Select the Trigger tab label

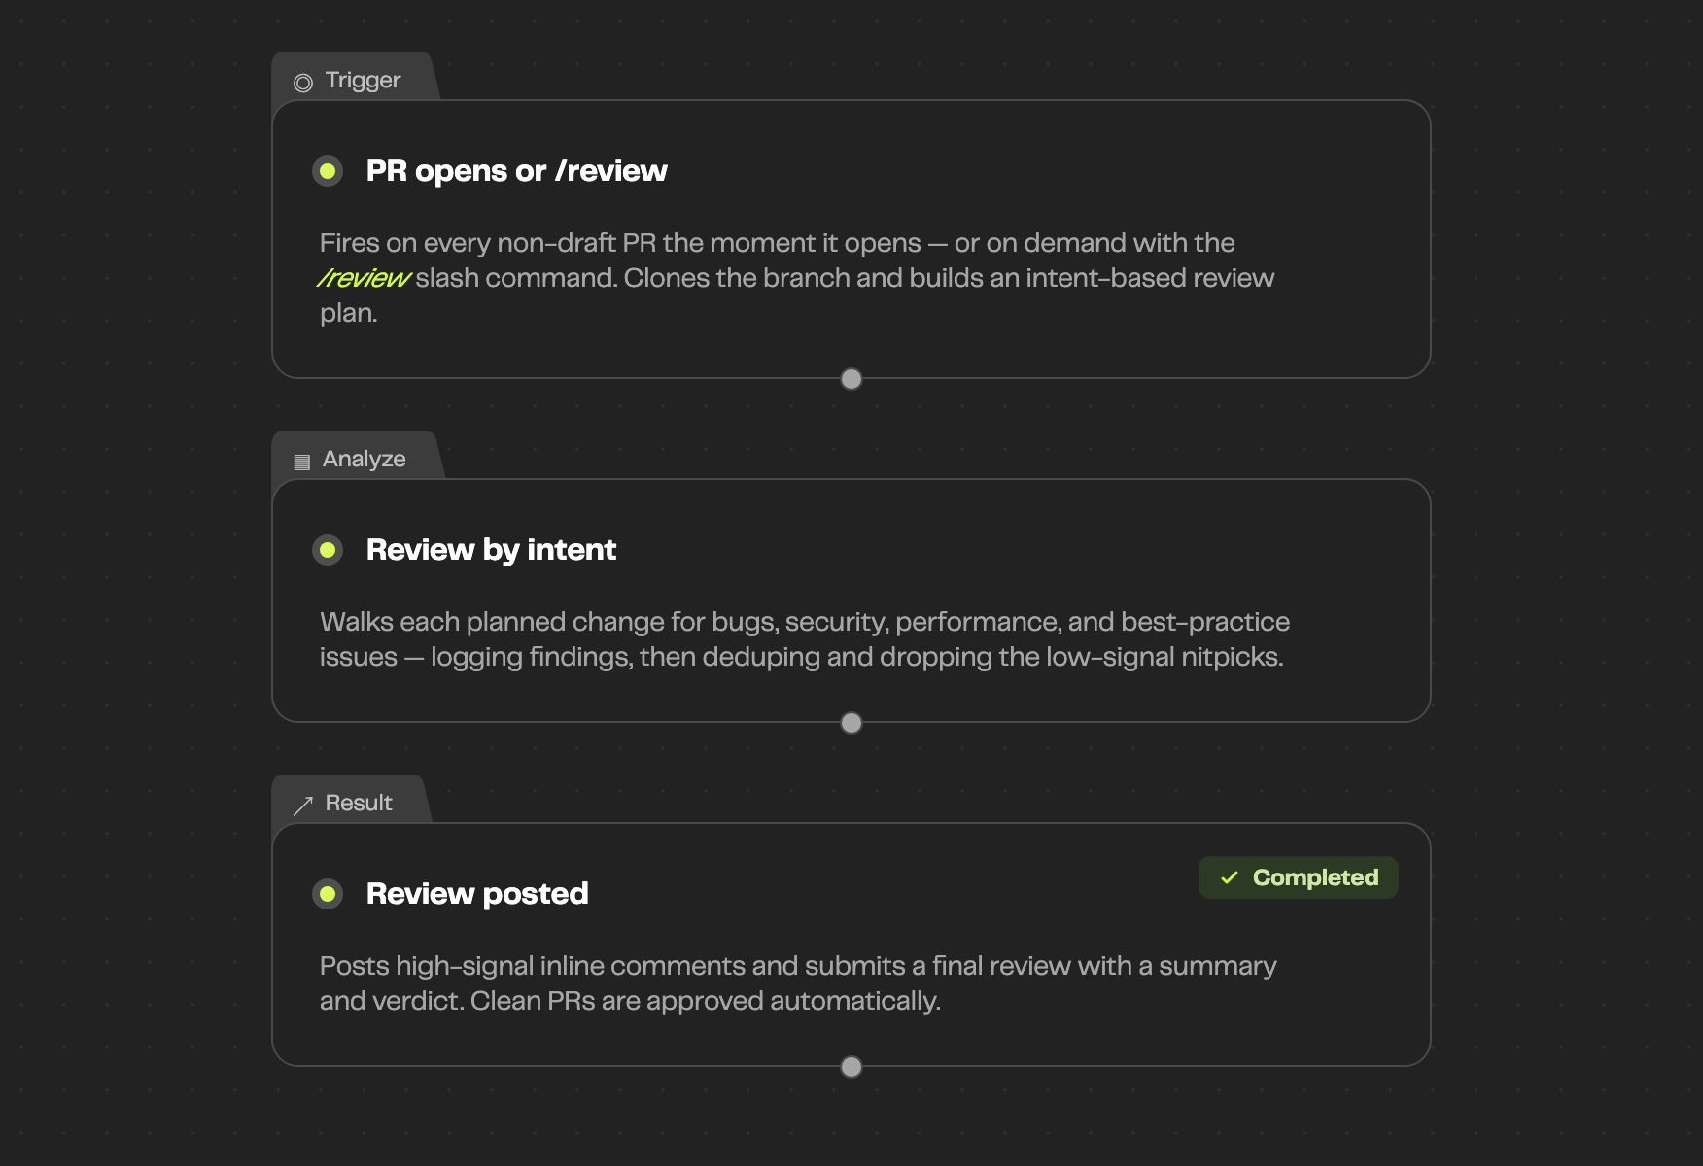pyautogui.click(x=363, y=80)
